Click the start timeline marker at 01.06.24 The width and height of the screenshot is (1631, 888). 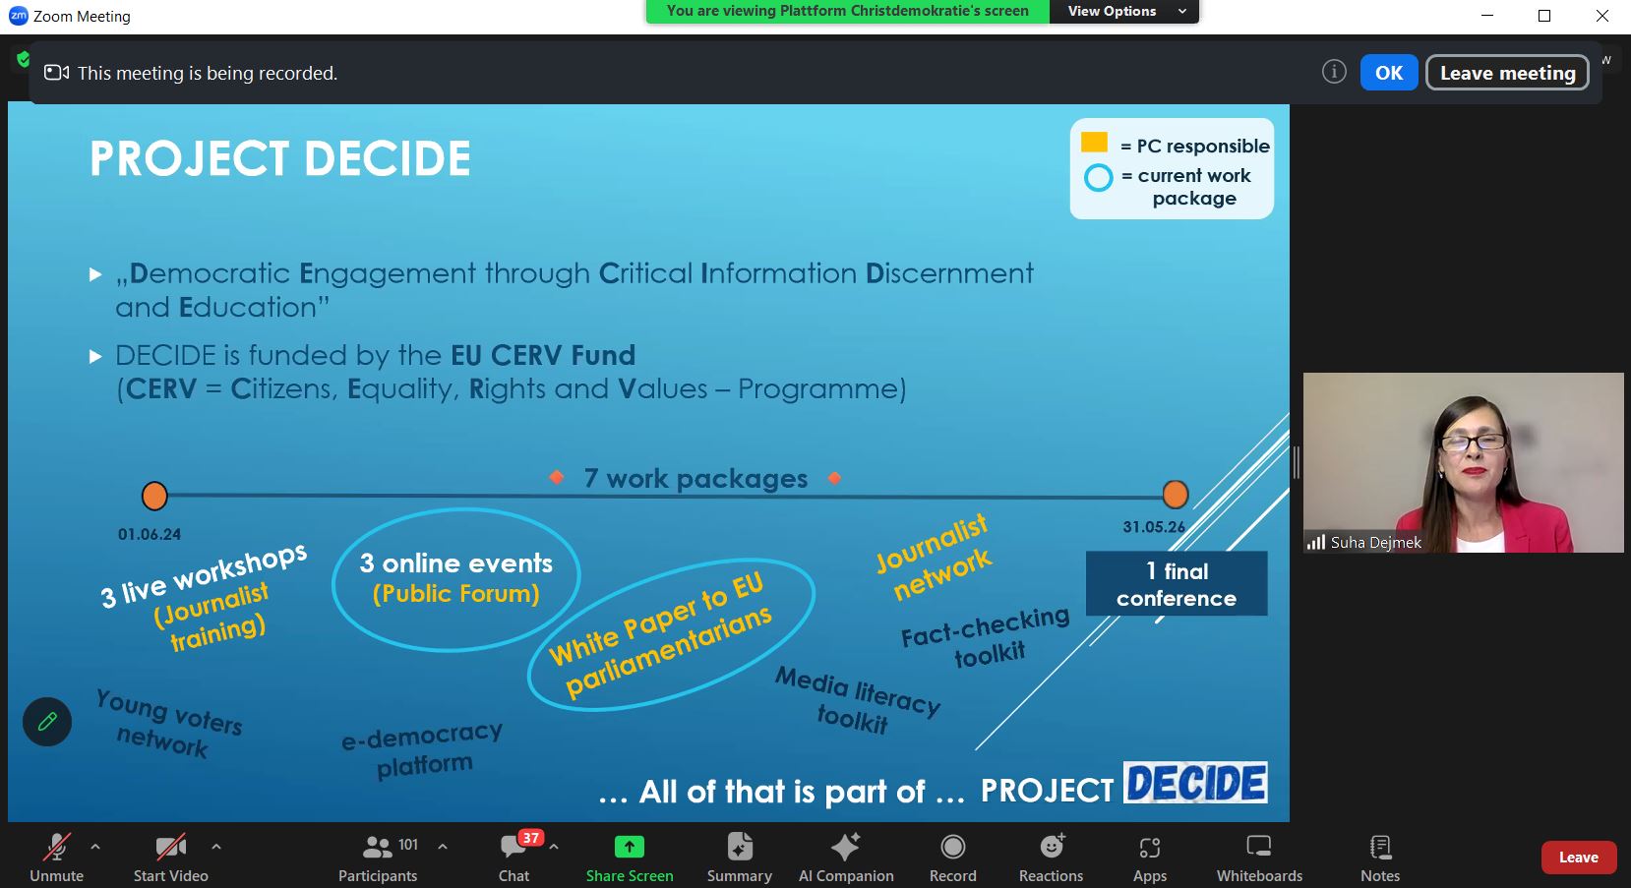coord(154,496)
